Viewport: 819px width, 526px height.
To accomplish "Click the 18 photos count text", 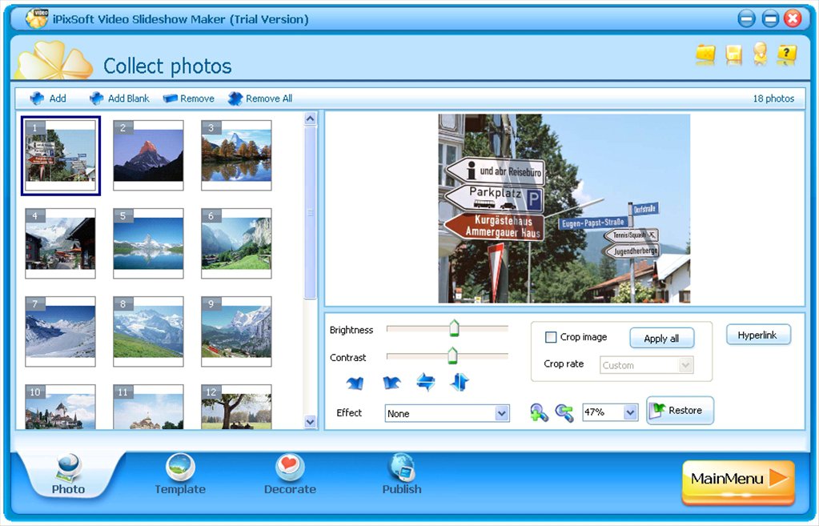I will pyautogui.click(x=773, y=98).
